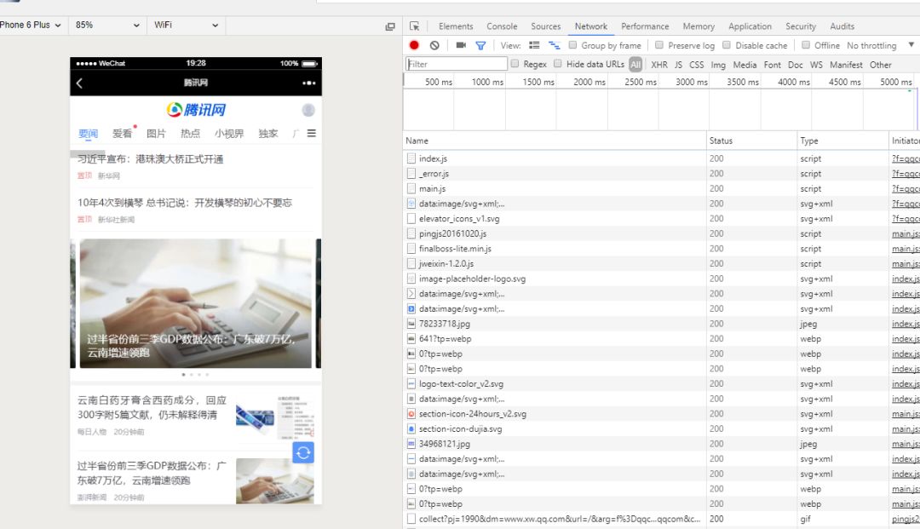Viewport: 920px width, 529px height.
Task: Tap the user avatar icon on Tencent page
Action: point(308,110)
